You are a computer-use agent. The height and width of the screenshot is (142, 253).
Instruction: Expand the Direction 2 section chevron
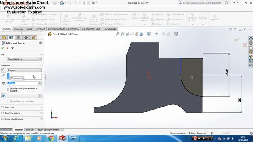[x=42, y=107]
